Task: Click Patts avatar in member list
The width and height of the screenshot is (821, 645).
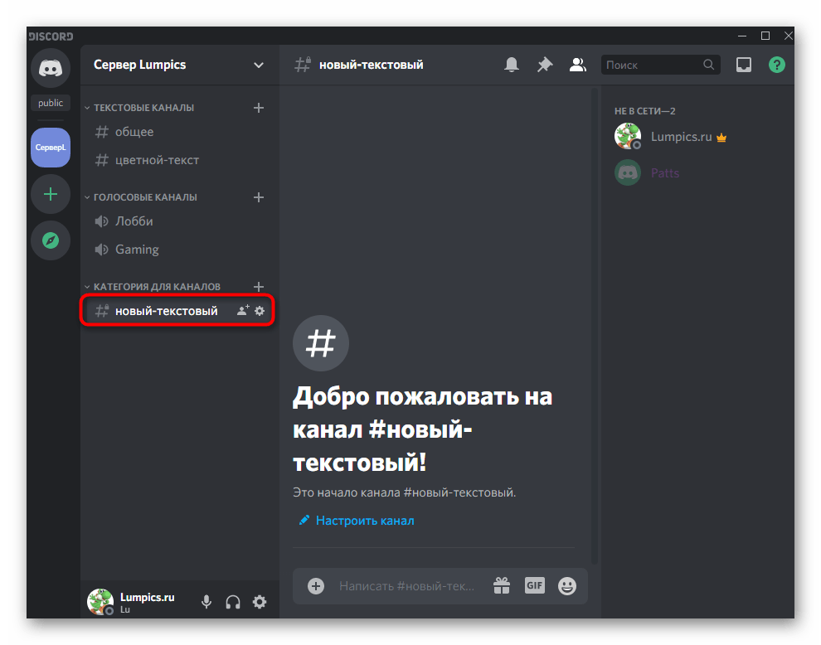Action: click(x=627, y=172)
